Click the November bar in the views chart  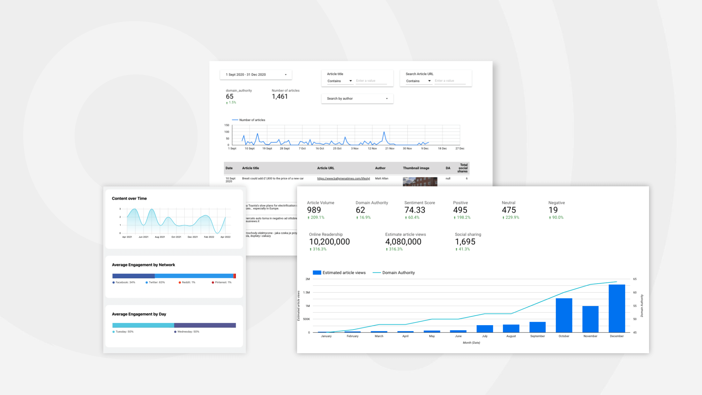coord(590,319)
